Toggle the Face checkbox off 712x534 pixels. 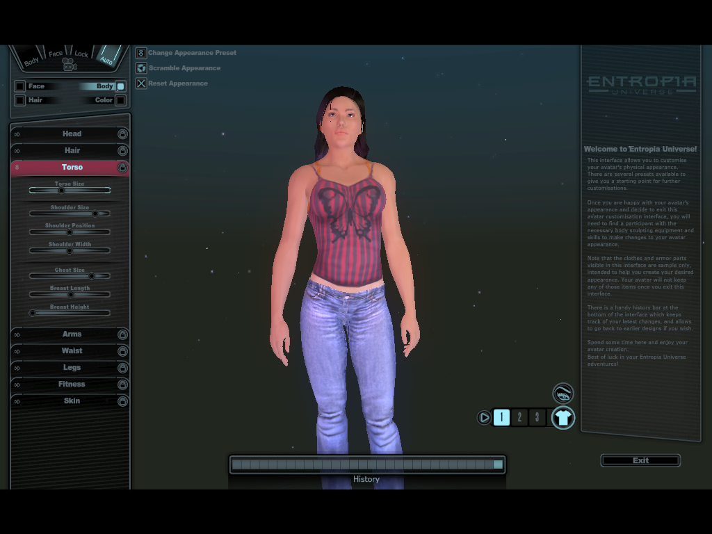pyautogui.click(x=19, y=86)
